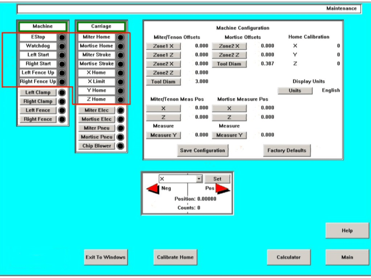This screenshot has height=278, width=371.
Task: Restore Factory Defaults
Action: tap(287, 151)
